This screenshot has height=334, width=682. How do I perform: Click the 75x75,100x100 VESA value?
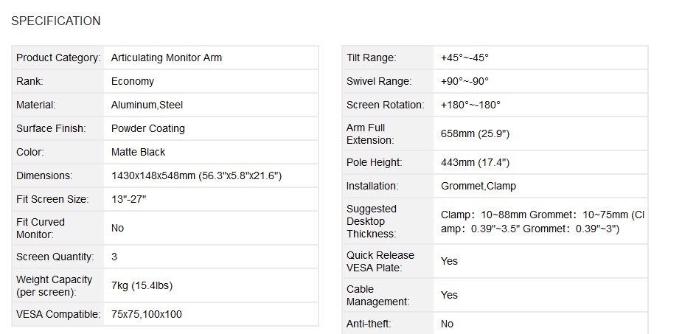[x=147, y=314]
